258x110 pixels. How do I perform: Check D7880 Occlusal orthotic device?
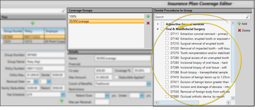click(167, 97)
